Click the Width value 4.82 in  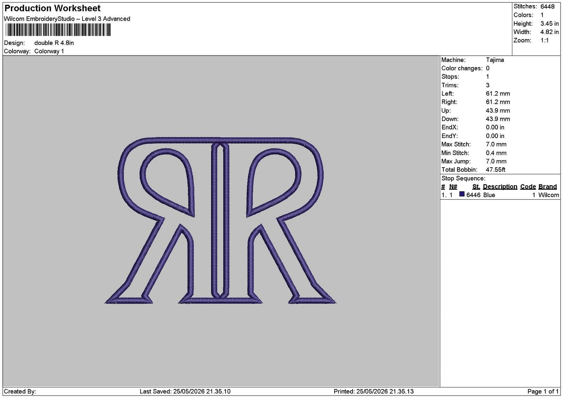click(549, 32)
